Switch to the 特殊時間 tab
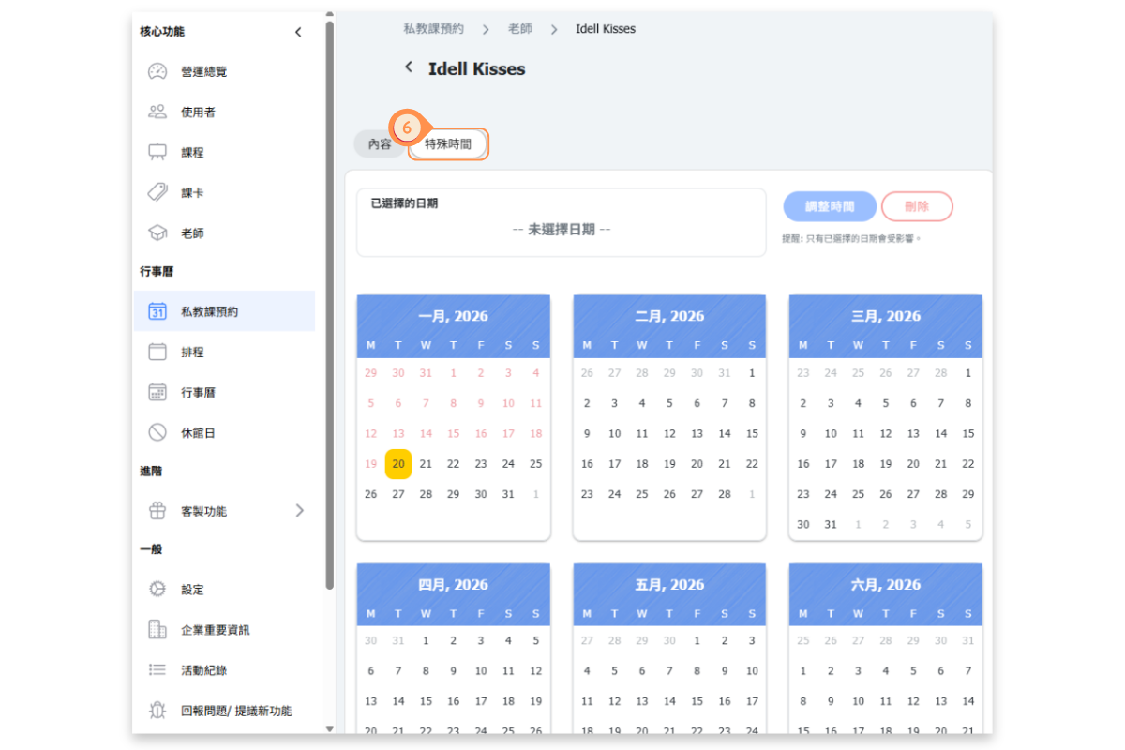Image resolution: width=1125 pixels, height=750 pixels. tap(448, 144)
